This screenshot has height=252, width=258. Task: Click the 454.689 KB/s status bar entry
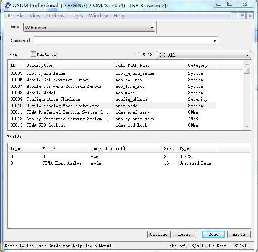click(184, 246)
